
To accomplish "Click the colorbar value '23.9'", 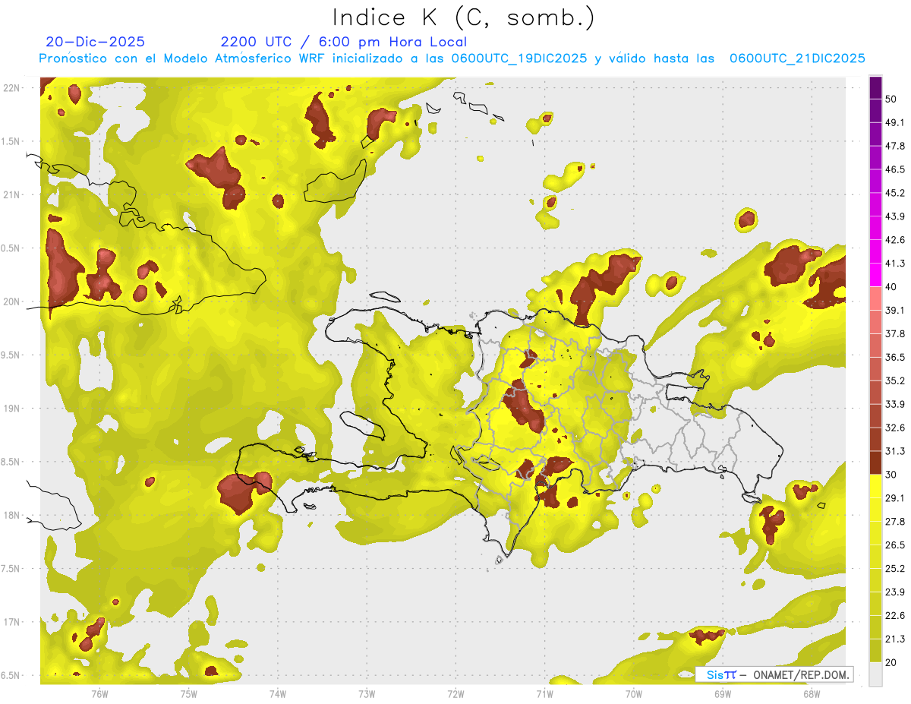I will pyautogui.click(x=895, y=592).
